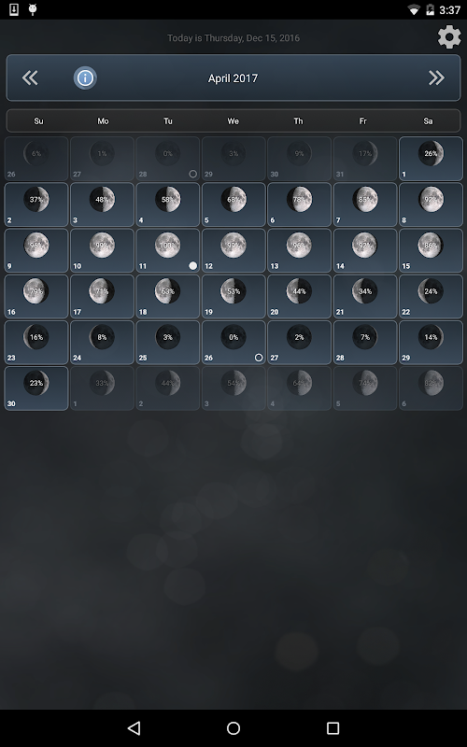
Task: Tap the full moon marker on April 11
Action: [x=192, y=265]
